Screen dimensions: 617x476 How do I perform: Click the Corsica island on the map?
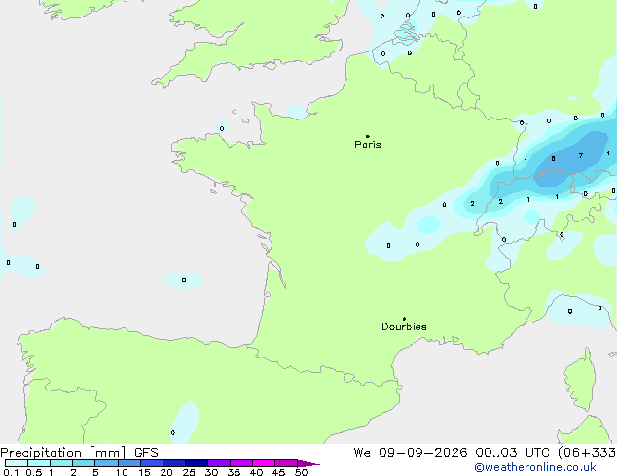(580, 380)
